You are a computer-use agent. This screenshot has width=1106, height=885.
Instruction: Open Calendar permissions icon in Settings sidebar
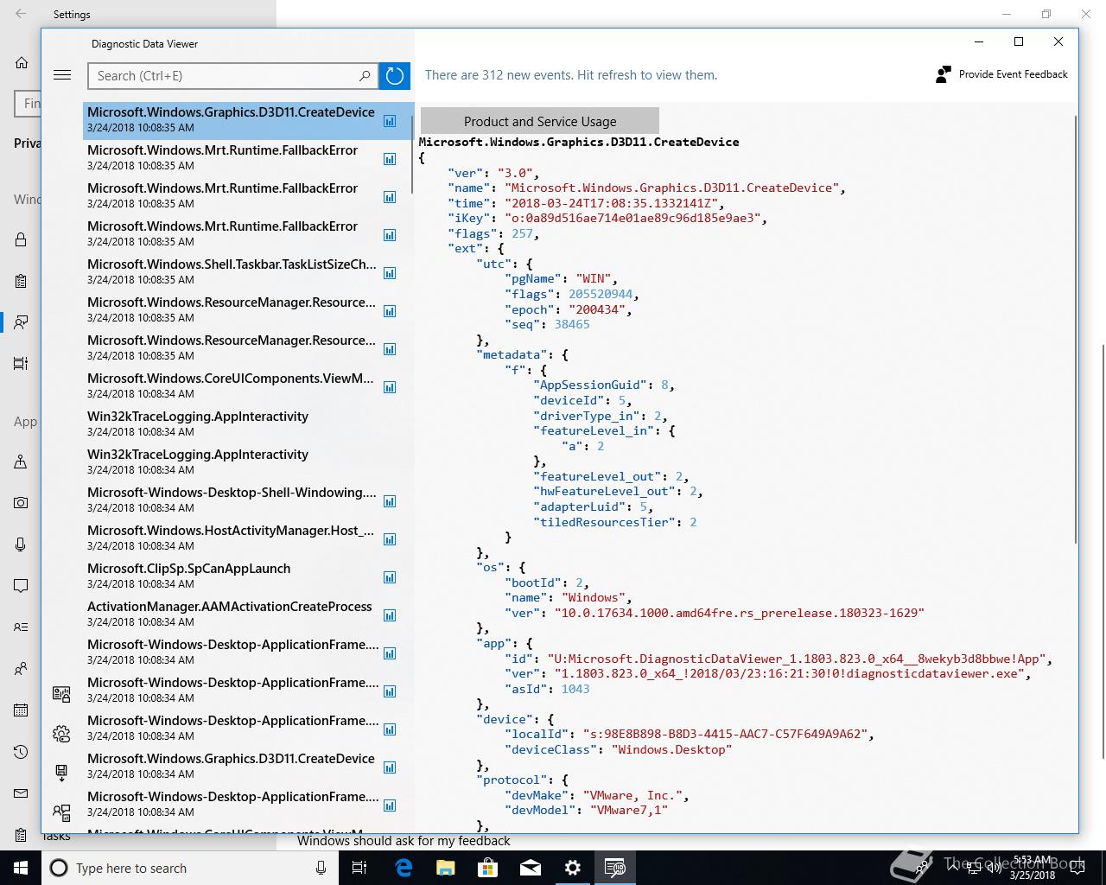pos(21,710)
